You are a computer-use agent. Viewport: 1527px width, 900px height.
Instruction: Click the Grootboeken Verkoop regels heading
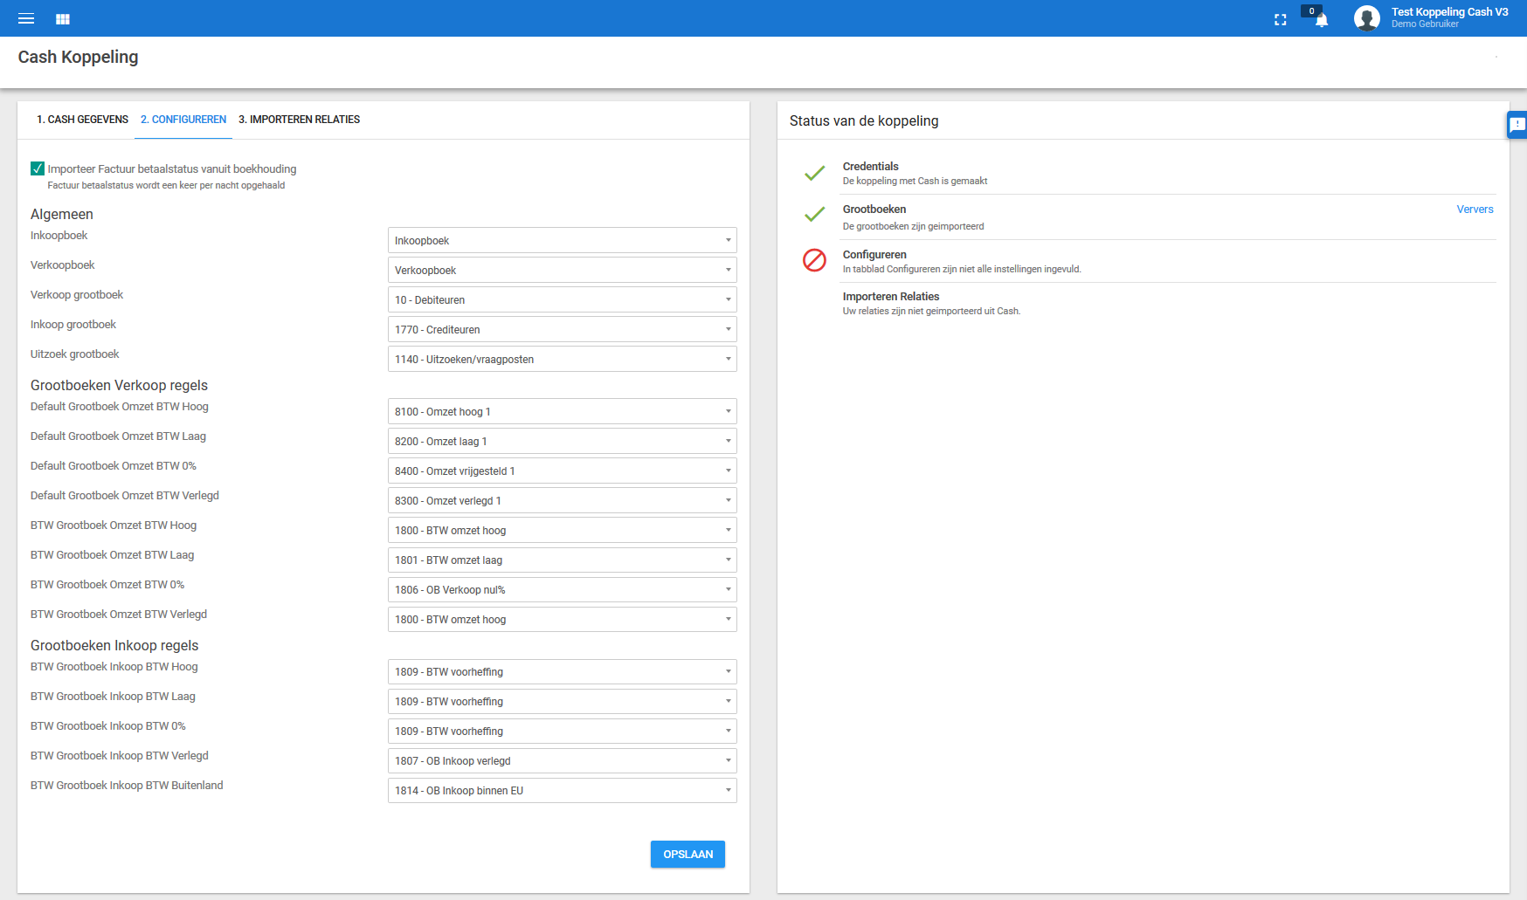pos(119,385)
